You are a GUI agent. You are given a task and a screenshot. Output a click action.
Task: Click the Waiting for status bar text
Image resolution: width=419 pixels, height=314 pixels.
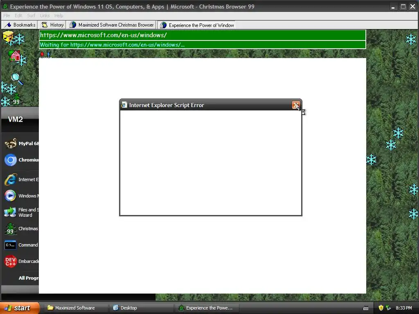coord(112,45)
